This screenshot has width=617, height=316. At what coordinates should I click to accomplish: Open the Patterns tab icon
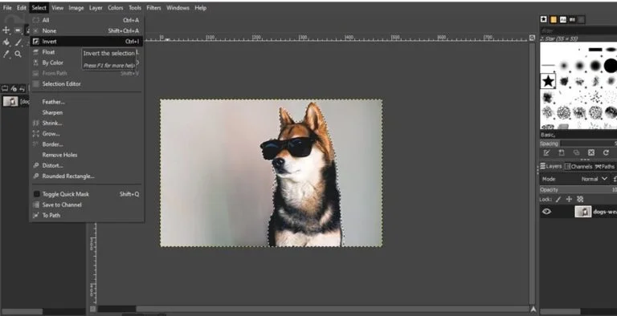click(x=554, y=19)
